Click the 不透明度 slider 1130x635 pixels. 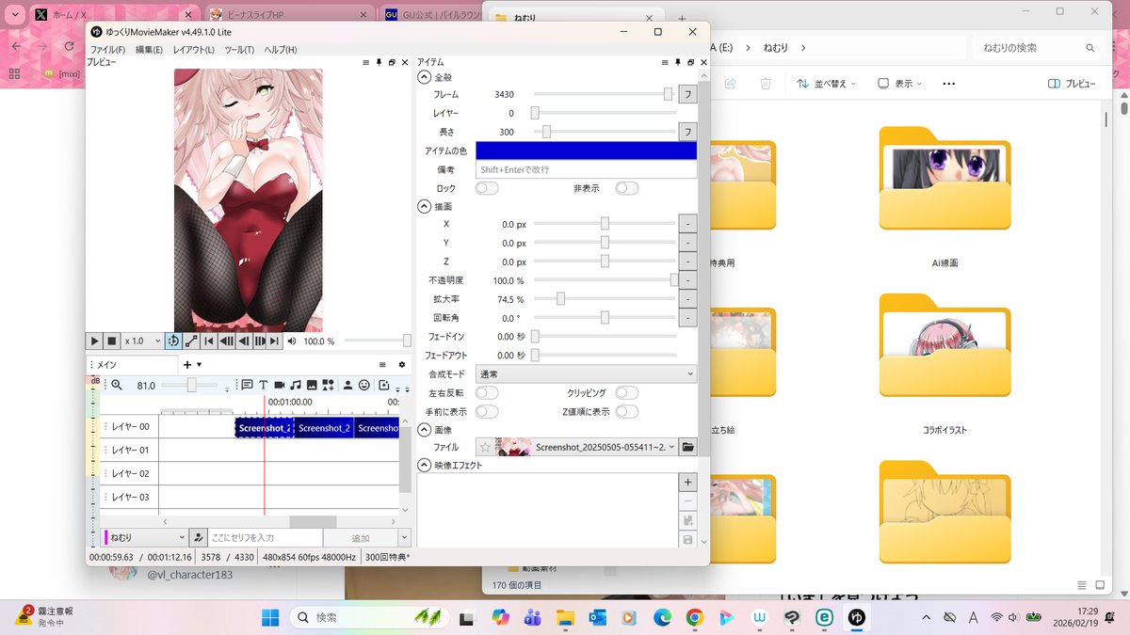coord(605,280)
